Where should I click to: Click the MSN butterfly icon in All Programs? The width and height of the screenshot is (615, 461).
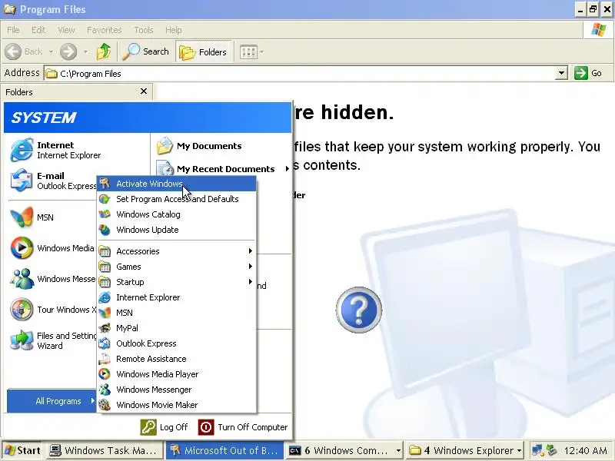click(105, 313)
